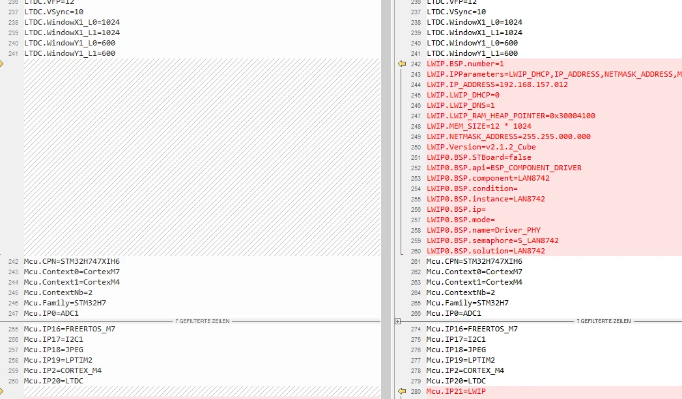682x399 pixels.
Task: Click right pane line 276 Mcu.IP18=JPEG
Action: [x=456, y=350]
